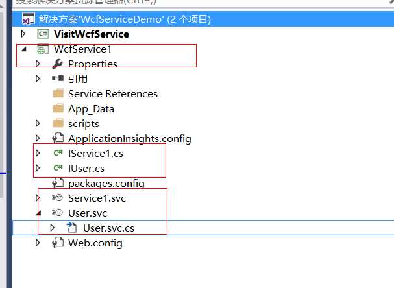Expand the Service1.svc node
This screenshot has width=394, height=288.
[x=38, y=198]
